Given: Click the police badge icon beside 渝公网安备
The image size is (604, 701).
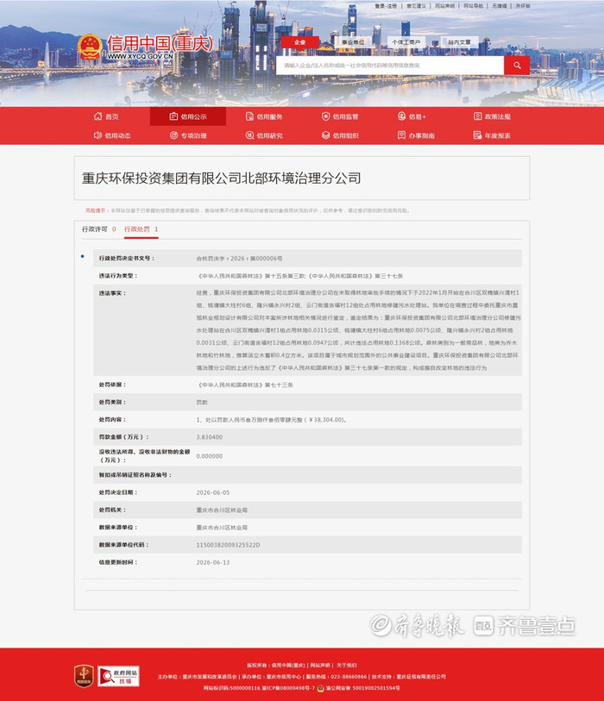Looking at the screenshot, I should coord(320,688).
